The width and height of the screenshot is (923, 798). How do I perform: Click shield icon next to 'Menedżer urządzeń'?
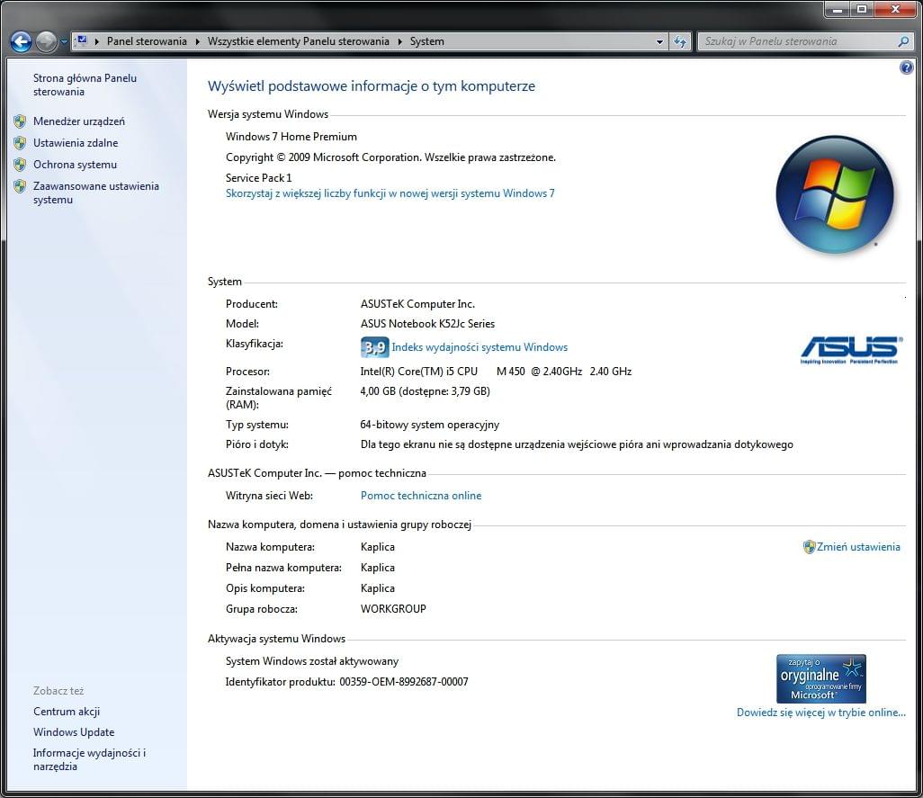[20, 121]
